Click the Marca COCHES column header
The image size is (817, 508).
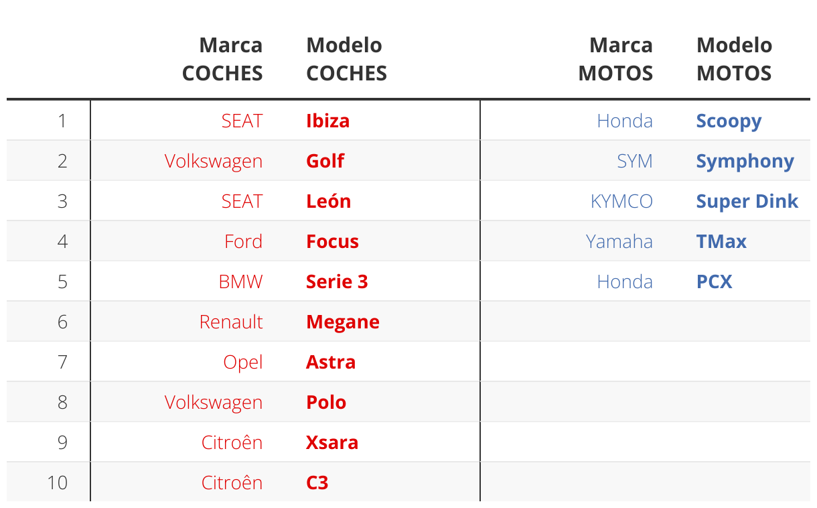coord(222,59)
